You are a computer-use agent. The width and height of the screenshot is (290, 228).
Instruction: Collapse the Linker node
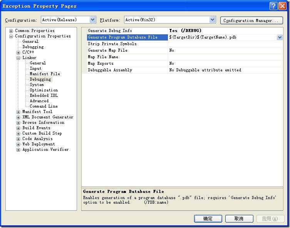(x=18, y=58)
